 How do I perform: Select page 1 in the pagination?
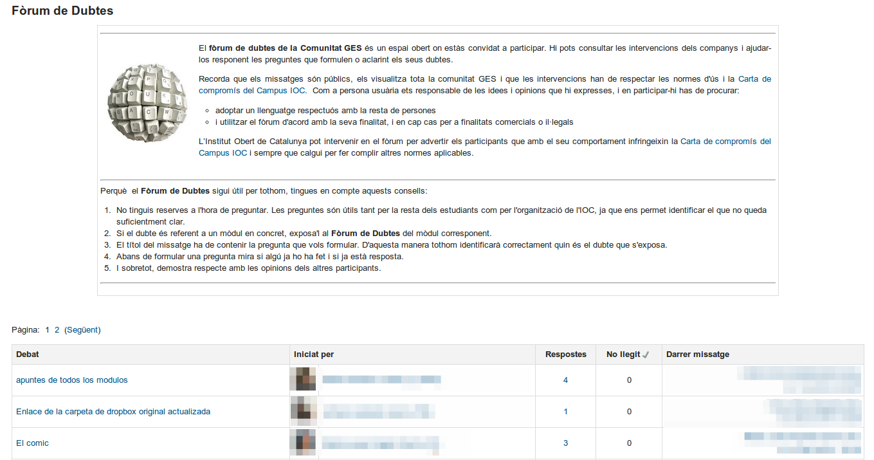point(47,330)
